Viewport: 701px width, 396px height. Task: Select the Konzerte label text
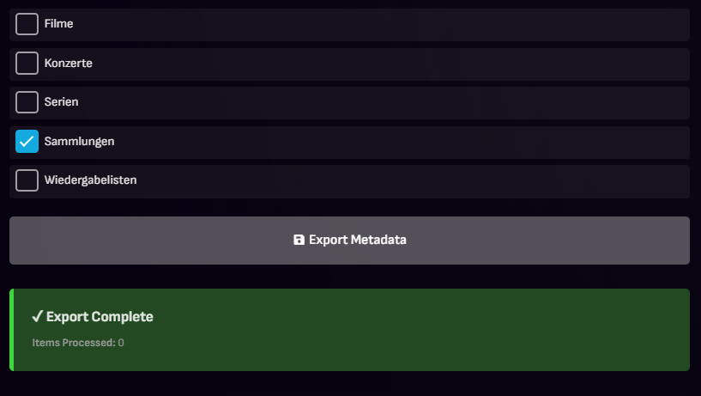(x=69, y=64)
